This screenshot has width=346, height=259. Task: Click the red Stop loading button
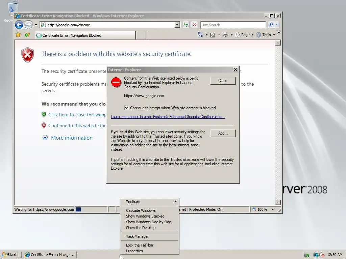194,25
